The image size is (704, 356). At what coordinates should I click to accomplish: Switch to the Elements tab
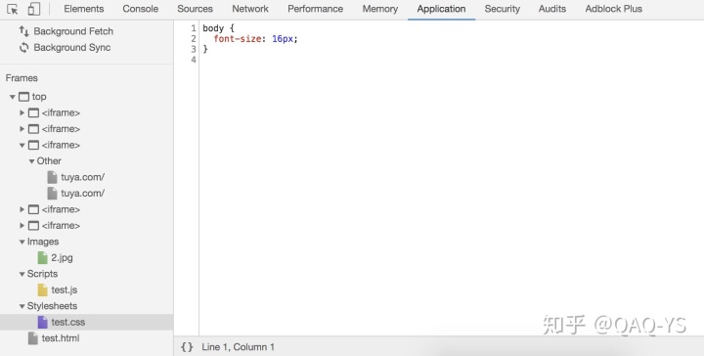click(x=83, y=9)
